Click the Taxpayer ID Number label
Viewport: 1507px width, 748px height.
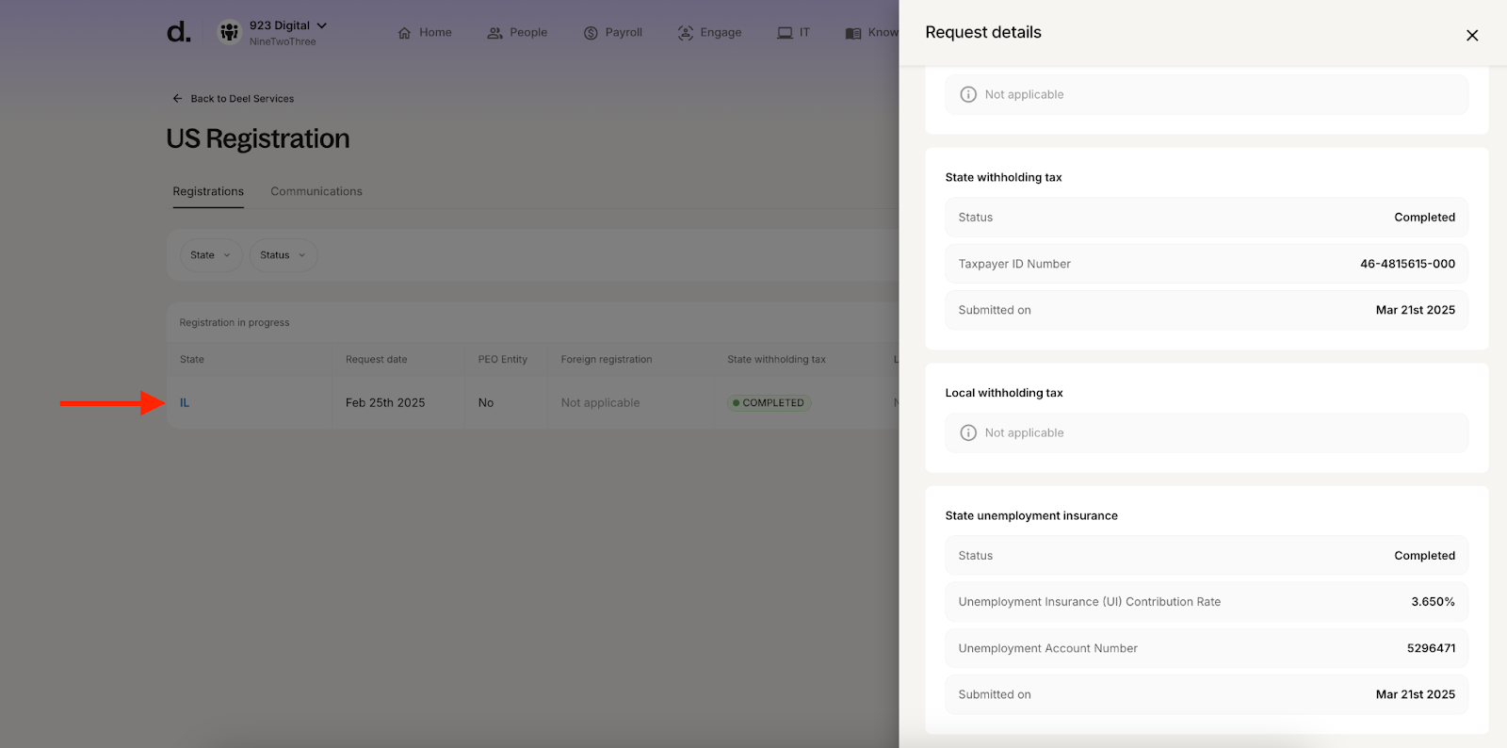tap(1014, 264)
